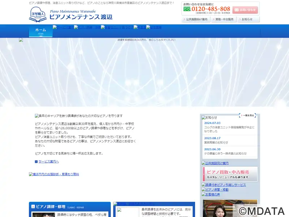This screenshot has height=217, width=289.
Task: Open news dated 2023.06.30
Action: tap(212, 149)
